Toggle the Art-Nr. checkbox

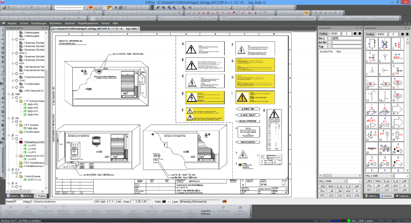[330, 43]
